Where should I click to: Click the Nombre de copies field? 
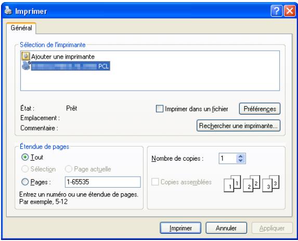coord(228,159)
